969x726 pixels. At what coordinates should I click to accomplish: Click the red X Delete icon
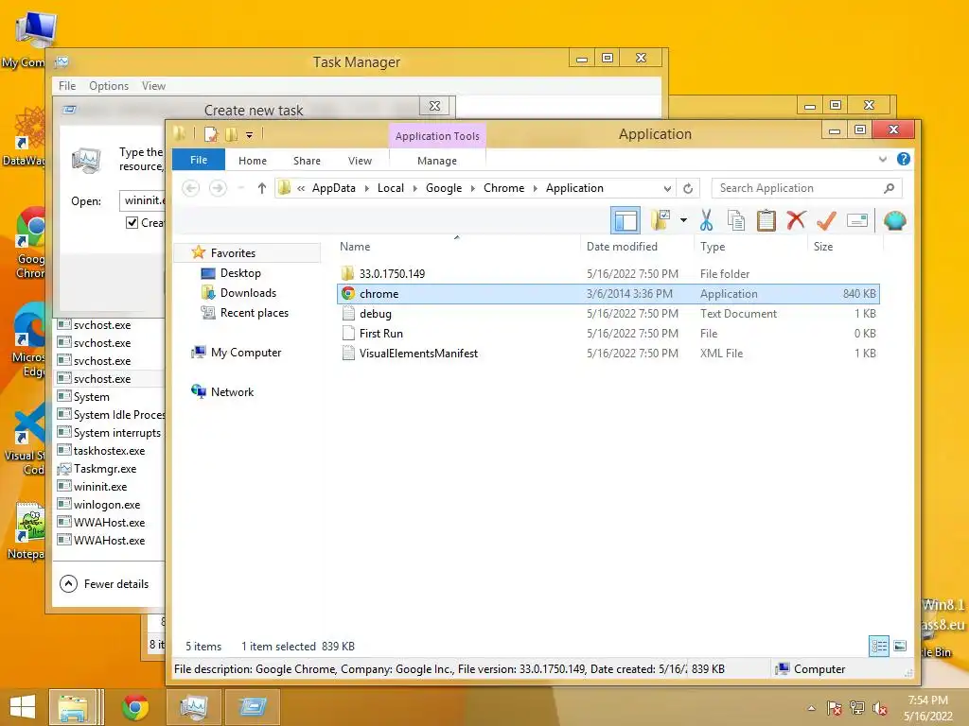pyautogui.click(x=796, y=219)
